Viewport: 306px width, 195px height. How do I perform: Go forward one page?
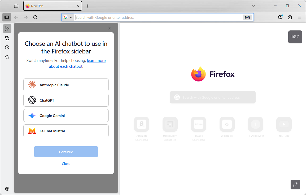coord(26,17)
